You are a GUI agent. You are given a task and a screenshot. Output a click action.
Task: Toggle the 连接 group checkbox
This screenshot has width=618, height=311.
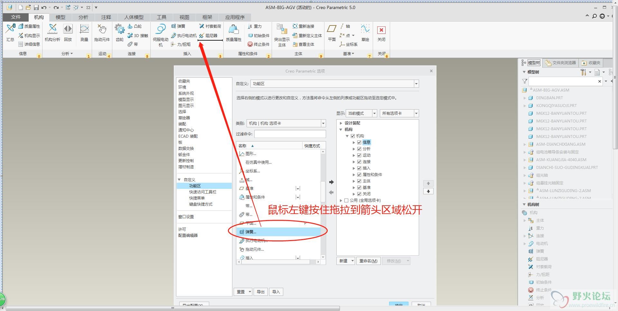point(359,162)
